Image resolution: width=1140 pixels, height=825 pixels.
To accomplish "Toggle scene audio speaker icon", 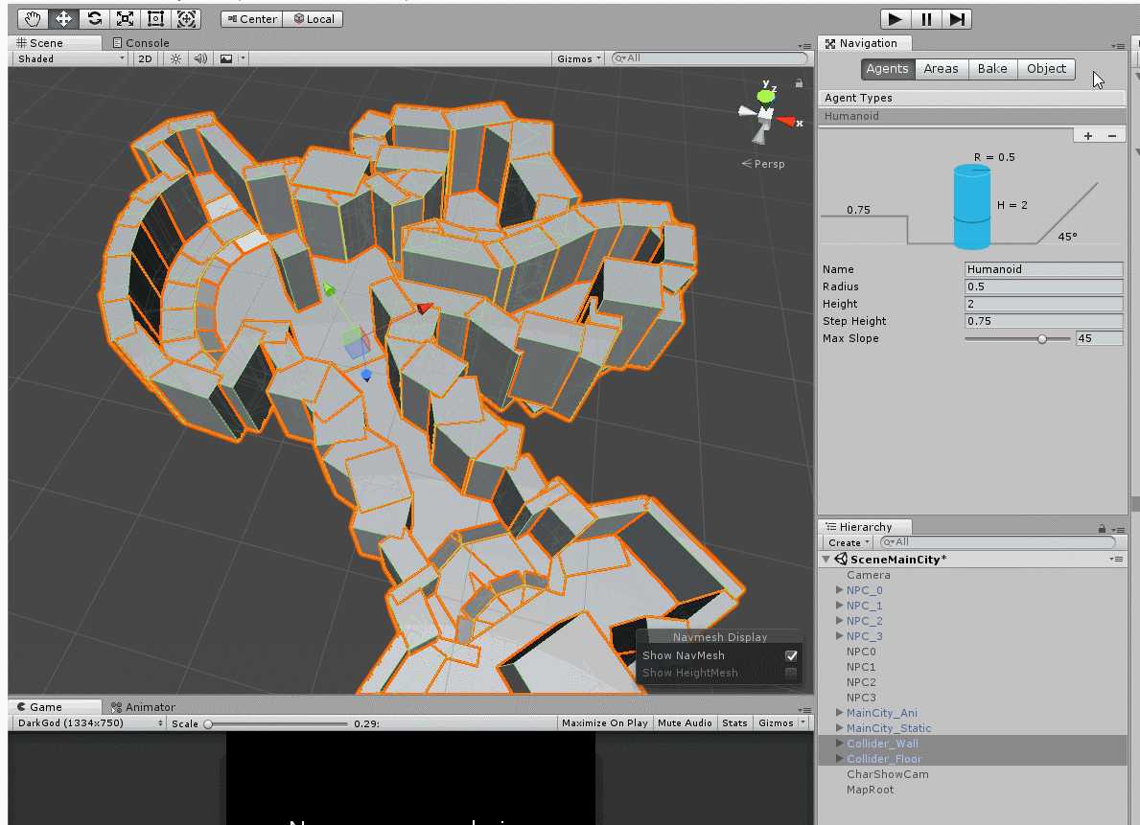I will click(x=200, y=58).
